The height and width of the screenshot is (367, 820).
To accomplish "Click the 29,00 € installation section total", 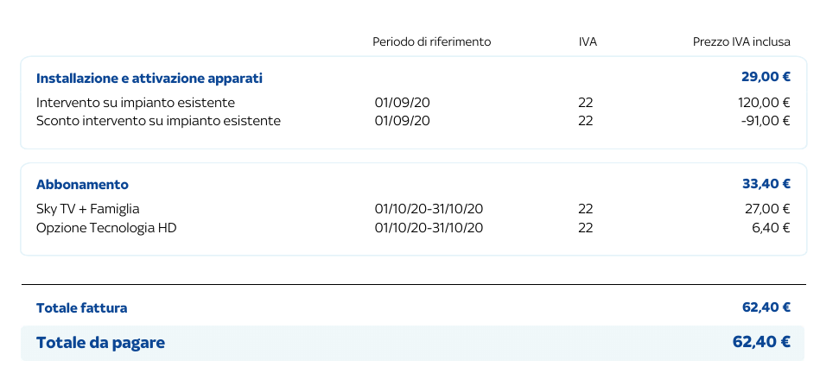I will (x=766, y=78).
